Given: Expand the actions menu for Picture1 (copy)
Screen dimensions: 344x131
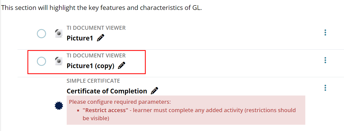Looking at the screenshot, I should pos(325,60).
